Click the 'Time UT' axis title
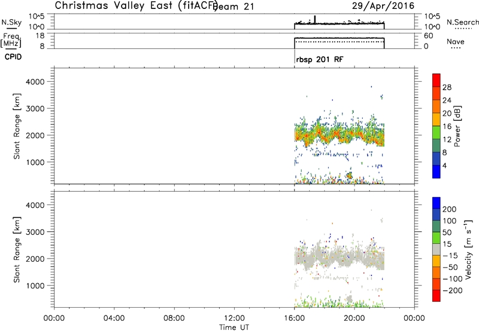Screen dimensions: 479x331 click(234, 327)
